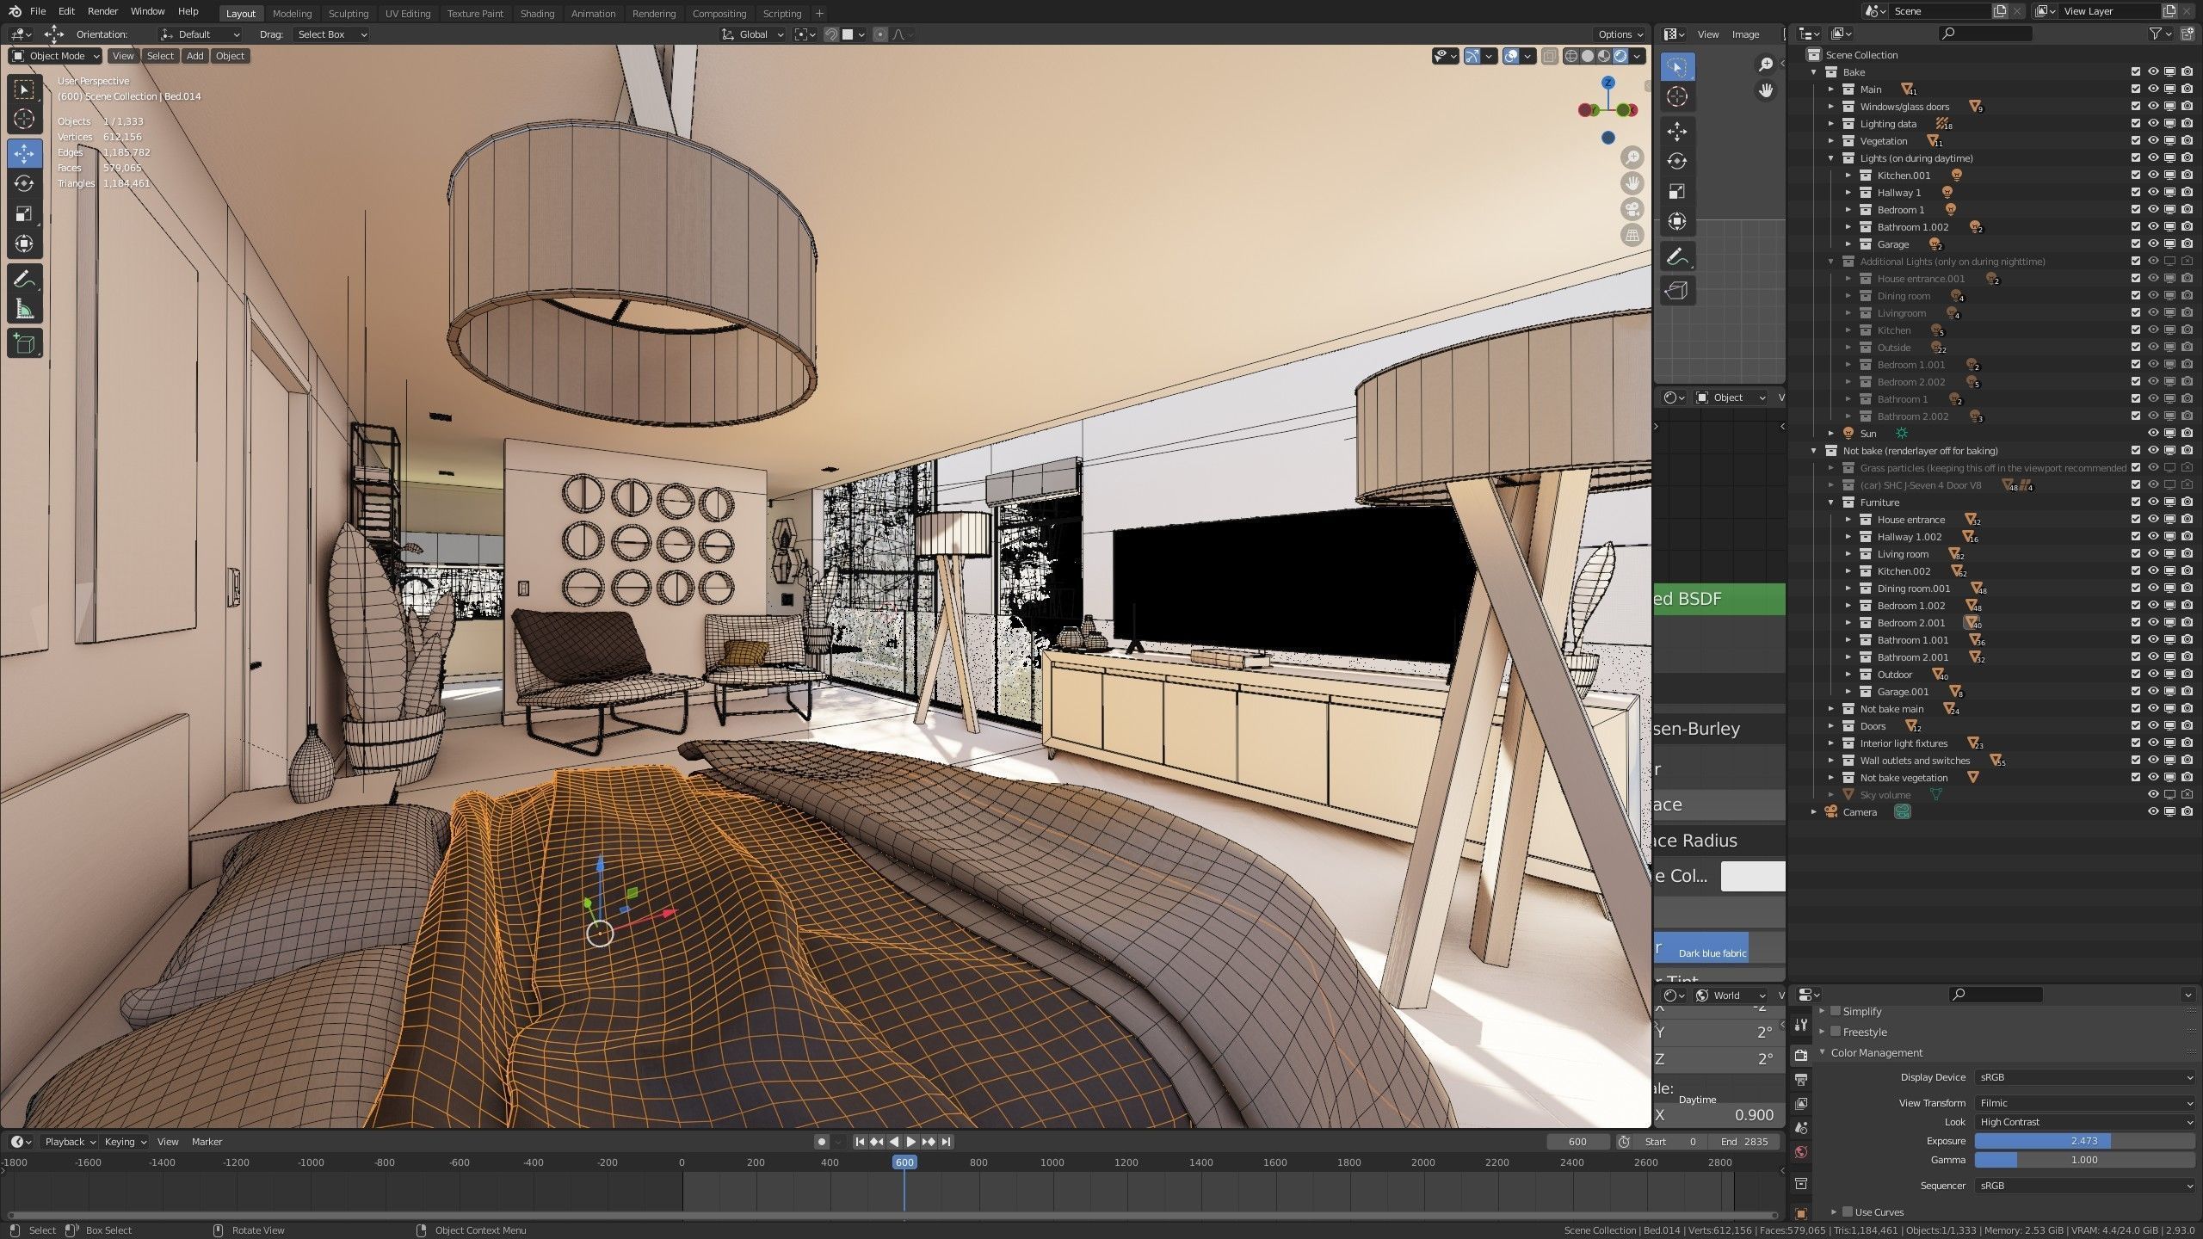Open the Look High Contrast dropdown
Image resolution: width=2203 pixels, height=1239 pixels.
[2085, 1122]
